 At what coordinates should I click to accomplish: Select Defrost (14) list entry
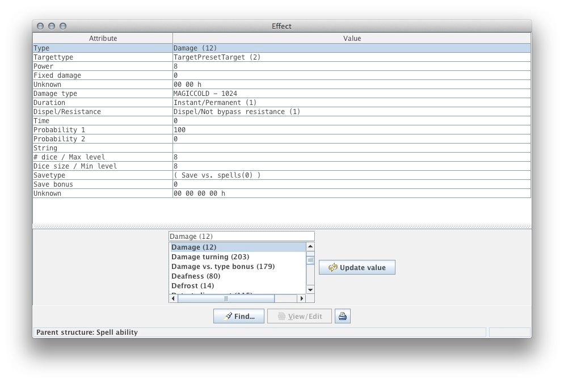click(193, 286)
